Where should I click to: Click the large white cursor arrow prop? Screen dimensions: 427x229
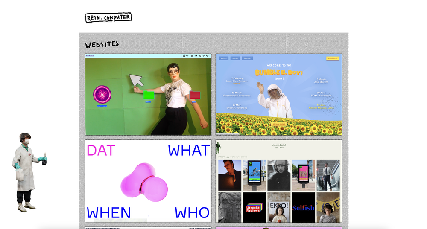tap(136, 80)
